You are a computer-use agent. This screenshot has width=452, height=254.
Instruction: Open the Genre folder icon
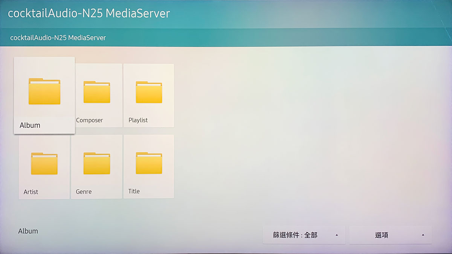[97, 164]
